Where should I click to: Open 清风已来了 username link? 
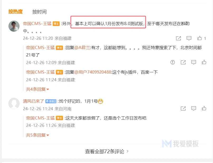[33, 101]
